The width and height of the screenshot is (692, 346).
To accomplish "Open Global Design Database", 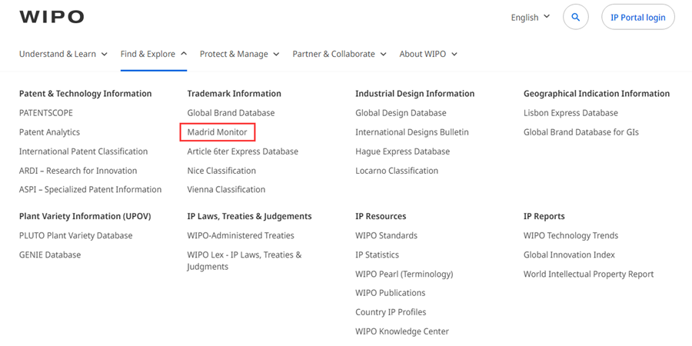I will (x=401, y=113).
